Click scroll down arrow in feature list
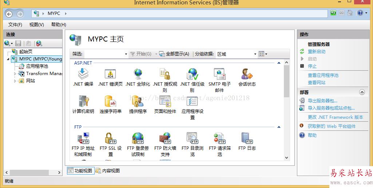Viewport: 373px width, 188px height. click(286, 157)
